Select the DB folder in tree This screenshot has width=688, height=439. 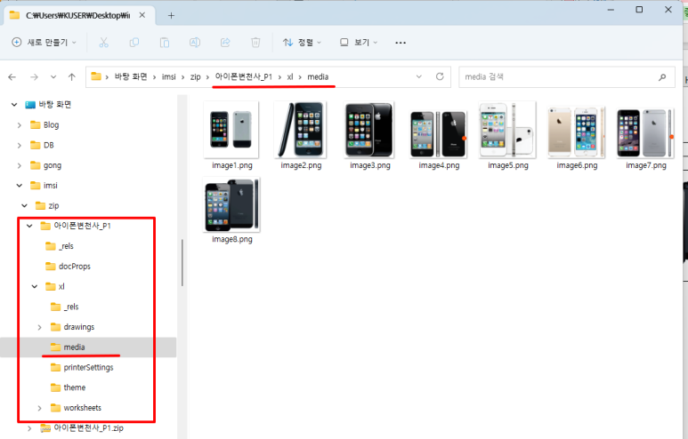[x=42, y=146]
